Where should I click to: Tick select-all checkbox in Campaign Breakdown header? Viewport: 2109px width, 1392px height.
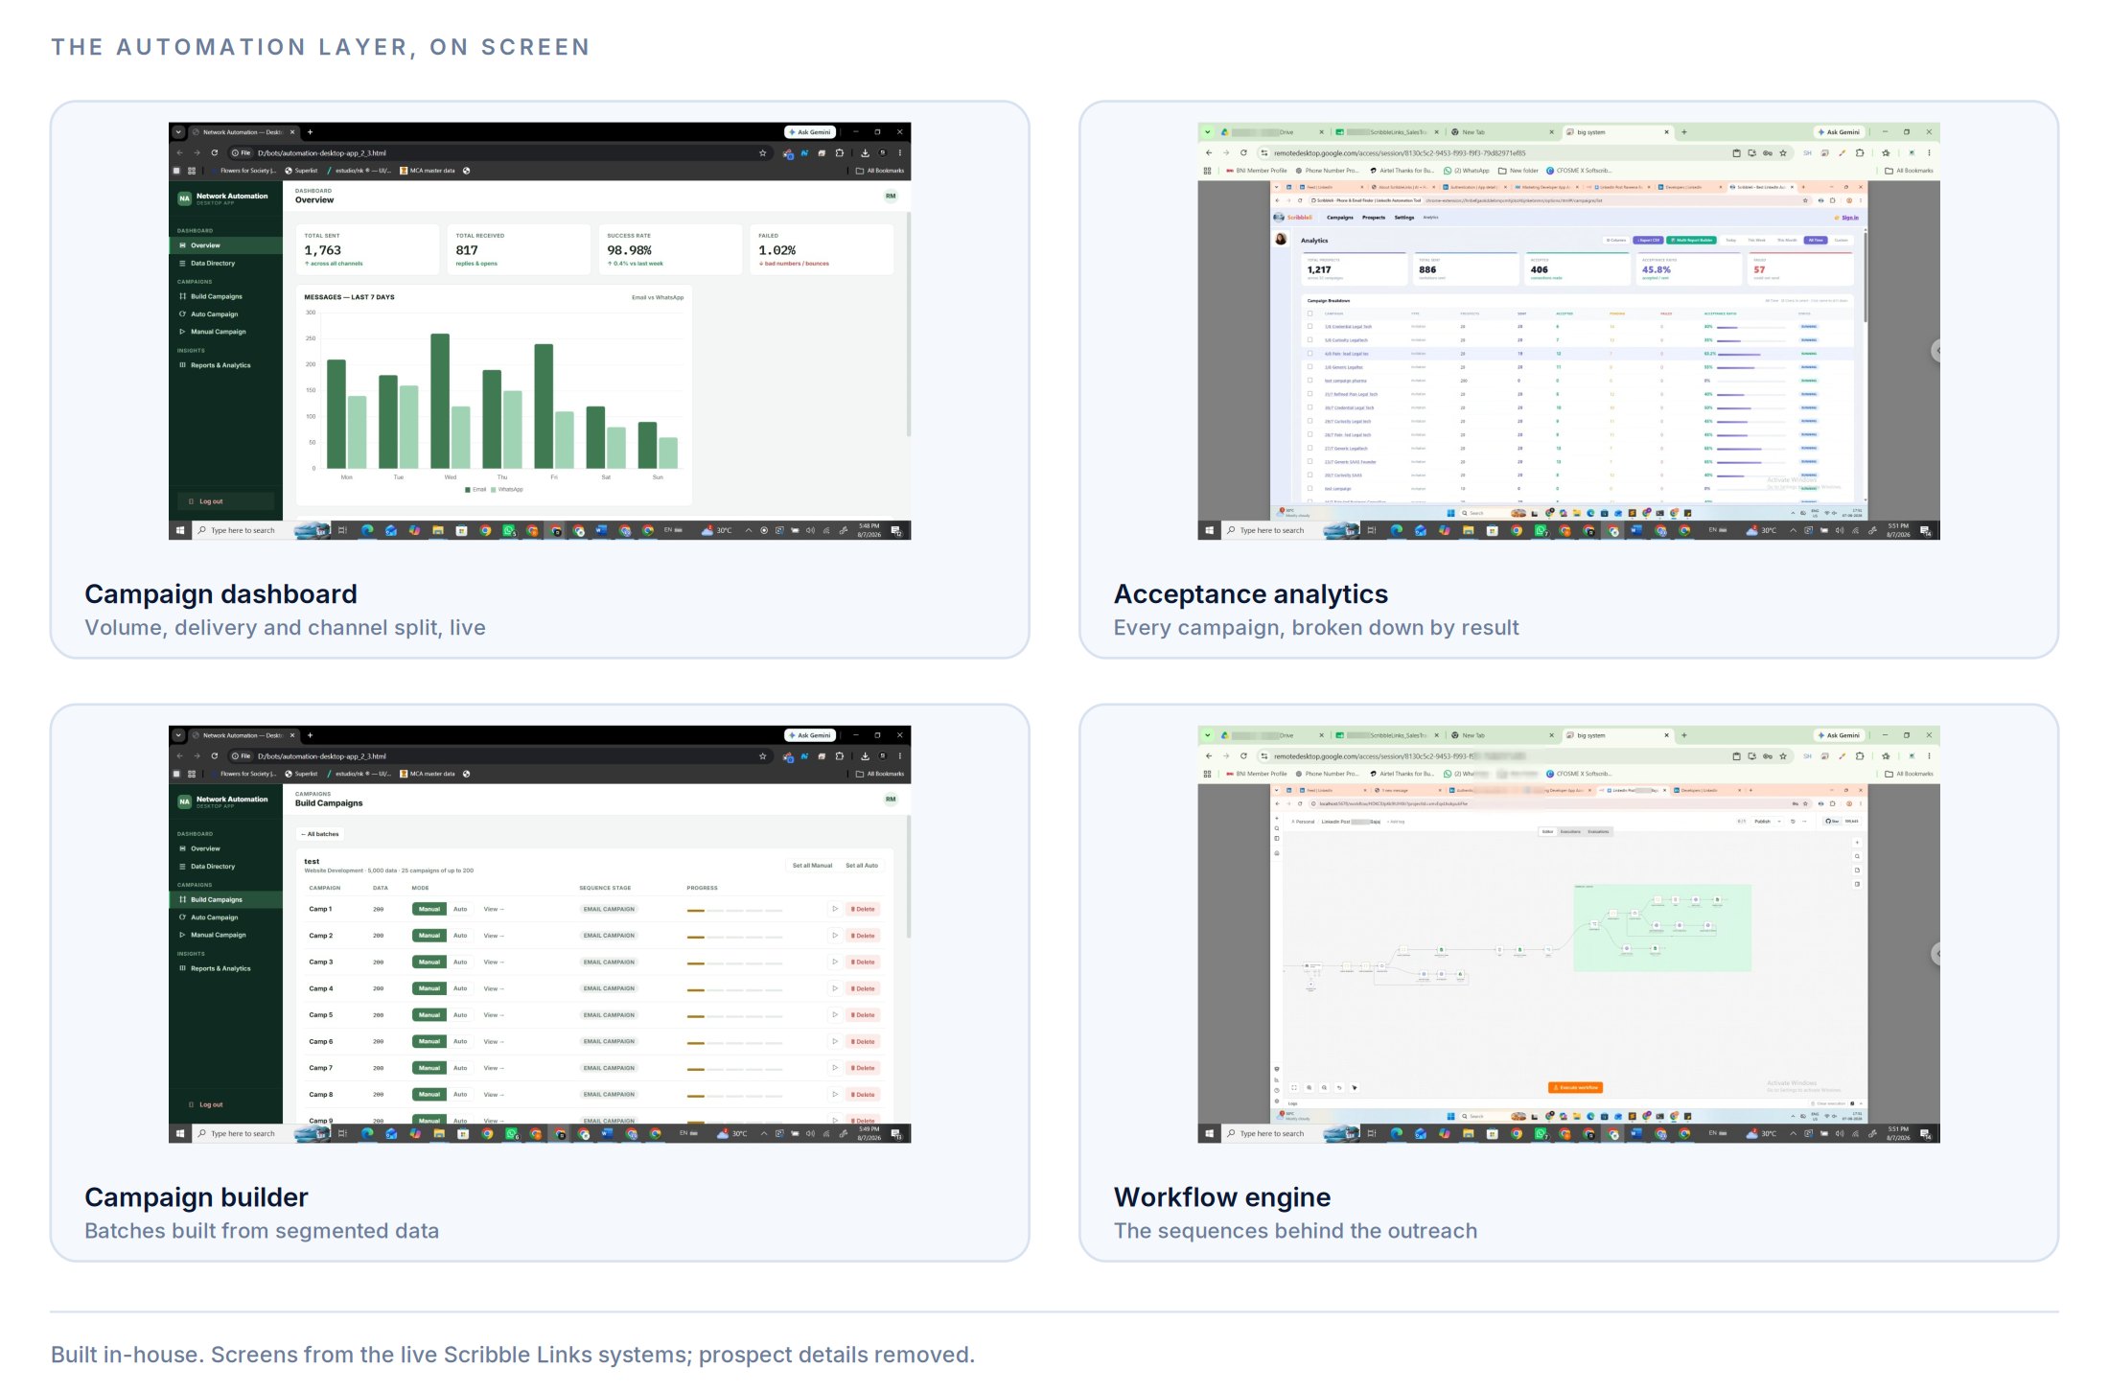point(1310,313)
